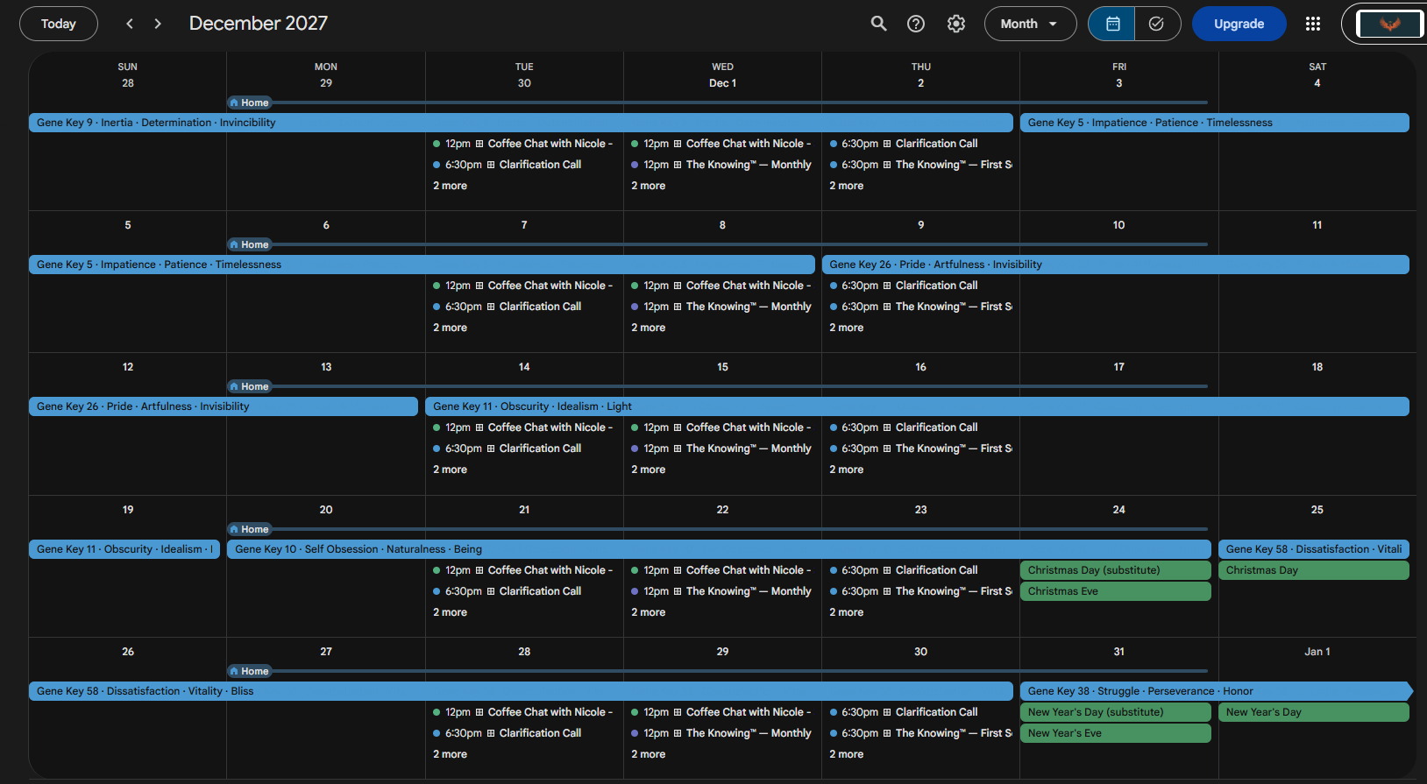The image size is (1427, 784).
Task: Open the Support help icon
Action: (916, 24)
